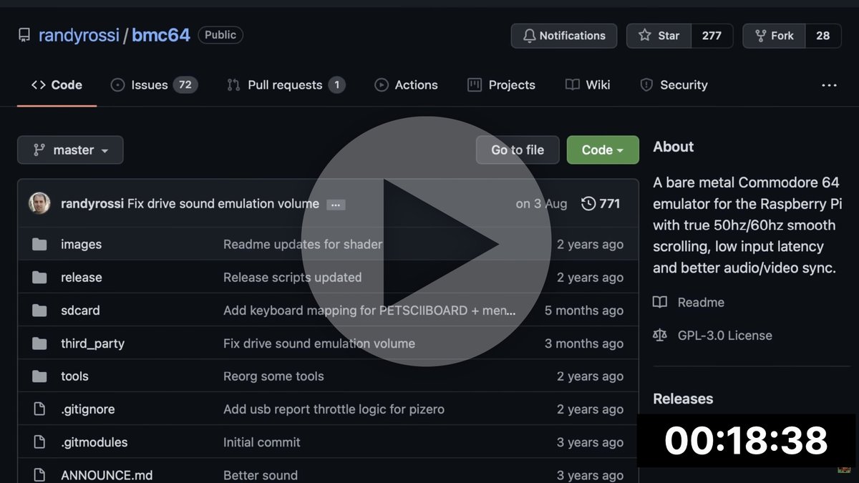The image size is (859, 483).
Task: Click the .gitmodules file icon
Action: pyautogui.click(x=39, y=442)
